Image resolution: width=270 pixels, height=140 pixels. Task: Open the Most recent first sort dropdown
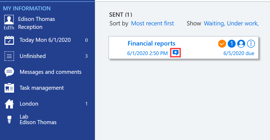[x=152, y=24]
